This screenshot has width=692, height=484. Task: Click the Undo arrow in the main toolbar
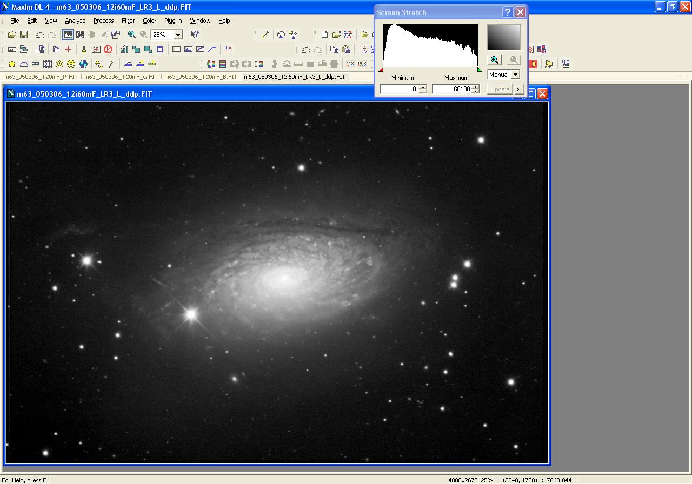click(x=40, y=35)
